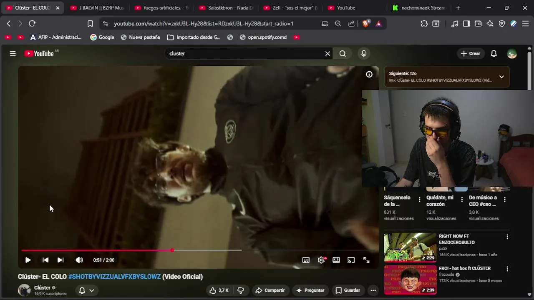Open options for RIGHT NOW FT ENZOCEROBULTO
This screenshot has width=534, height=300.
(x=507, y=237)
